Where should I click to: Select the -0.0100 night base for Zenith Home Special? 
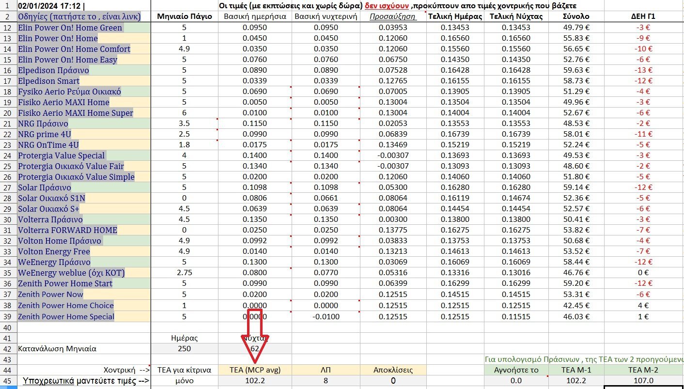click(326, 316)
